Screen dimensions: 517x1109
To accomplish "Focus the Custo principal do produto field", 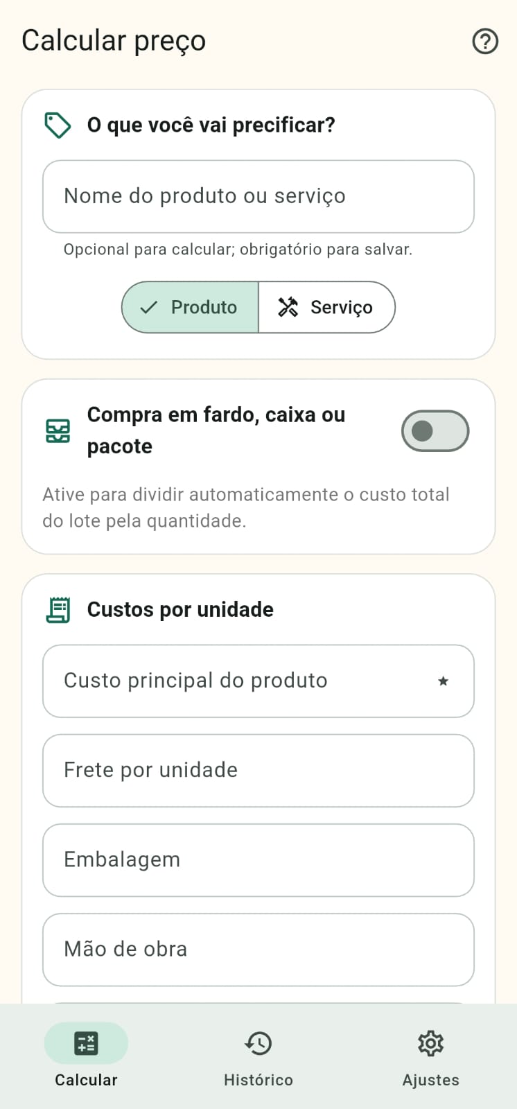I will coord(258,681).
